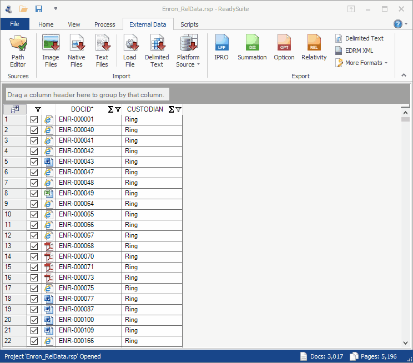
Task: Export to Summation DII format
Action: point(252,48)
